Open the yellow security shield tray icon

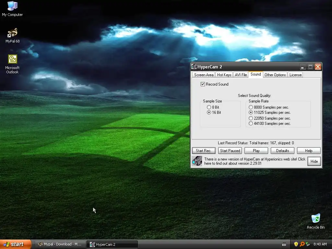coord(296,244)
